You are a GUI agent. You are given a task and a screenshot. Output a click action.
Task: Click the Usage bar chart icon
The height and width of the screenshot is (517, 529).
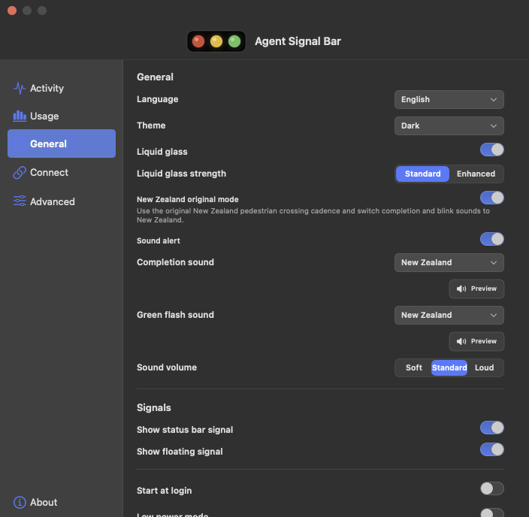click(20, 116)
